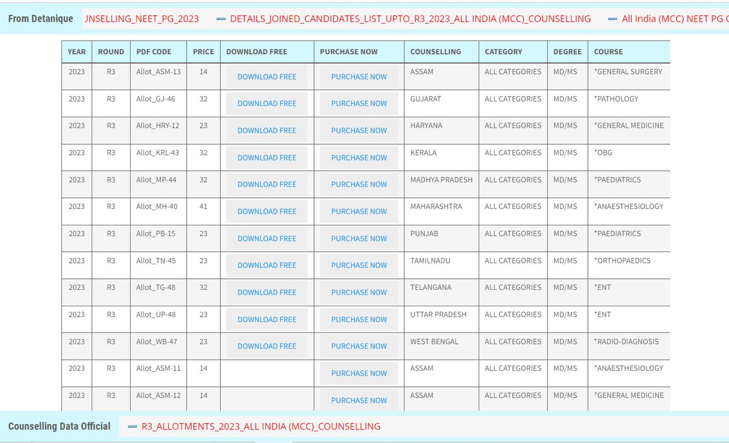This screenshot has width=729, height=443.
Task: Click the Counselling Data Official label
Action: tap(60, 426)
